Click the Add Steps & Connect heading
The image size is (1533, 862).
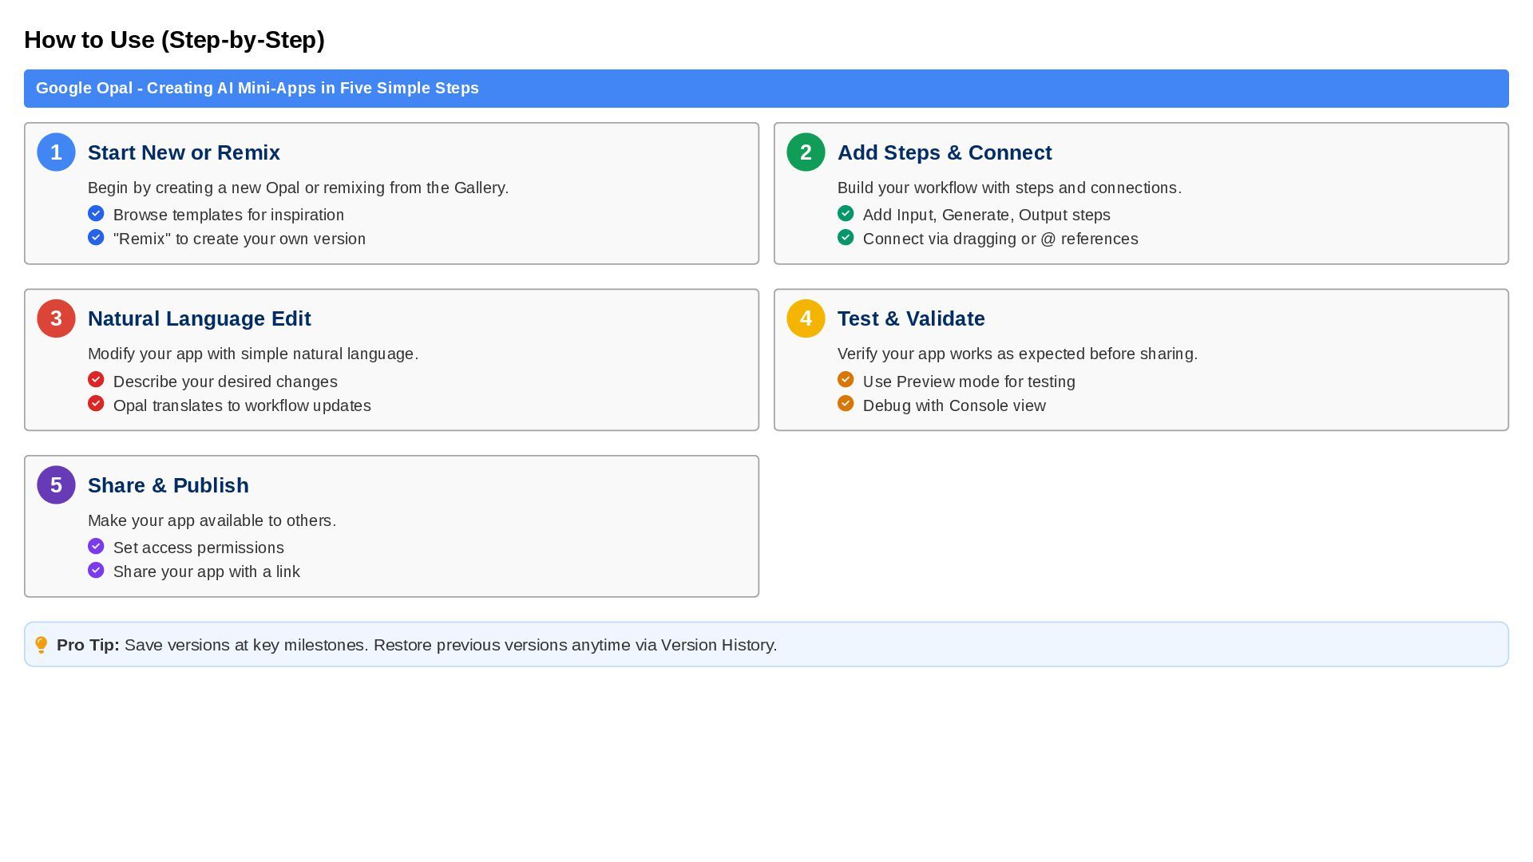pos(944,152)
